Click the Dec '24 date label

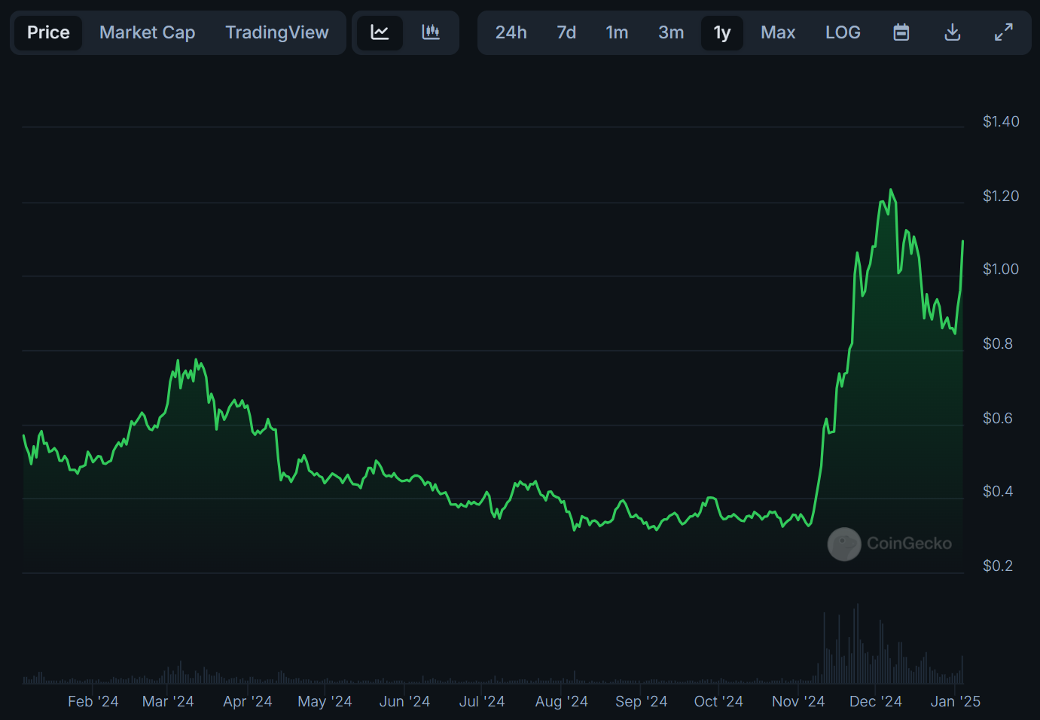point(876,701)
